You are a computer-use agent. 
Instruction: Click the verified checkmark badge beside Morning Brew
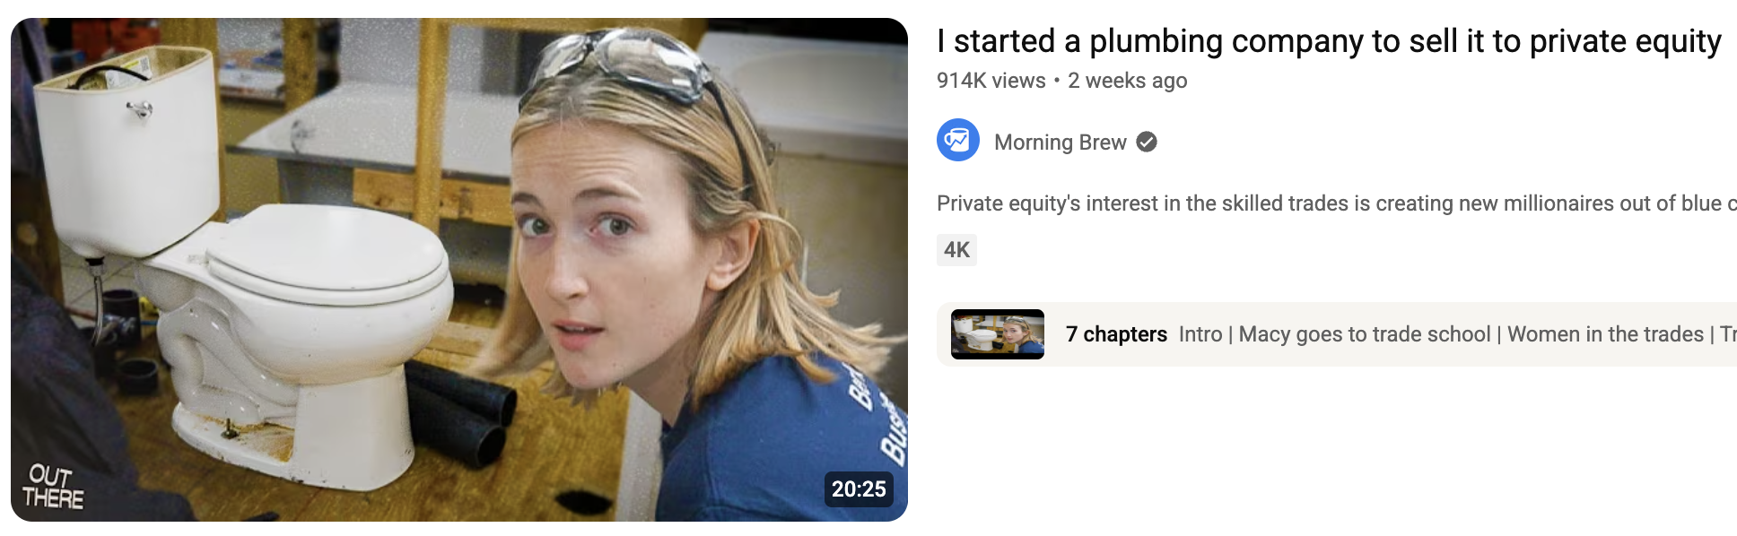click(1147, 142)
